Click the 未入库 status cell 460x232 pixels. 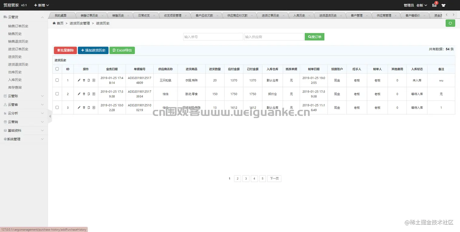pyautogui.click(x=417, y=80)
